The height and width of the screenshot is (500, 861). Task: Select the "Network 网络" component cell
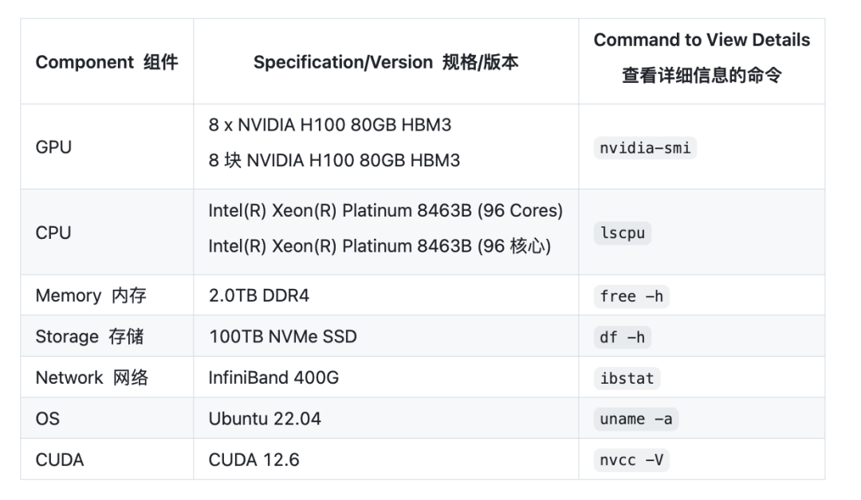click(92, 378)
